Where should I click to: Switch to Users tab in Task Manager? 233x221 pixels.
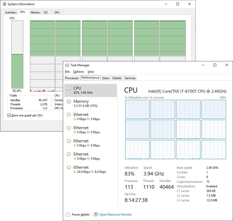(x=106, y=78)
